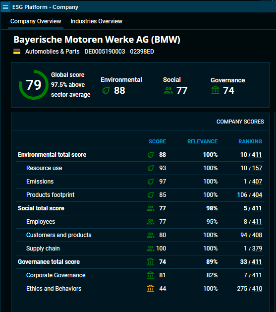Click the 82% relevance of Corporate Governance
This screenshot has width=276, height=312.
212,275
